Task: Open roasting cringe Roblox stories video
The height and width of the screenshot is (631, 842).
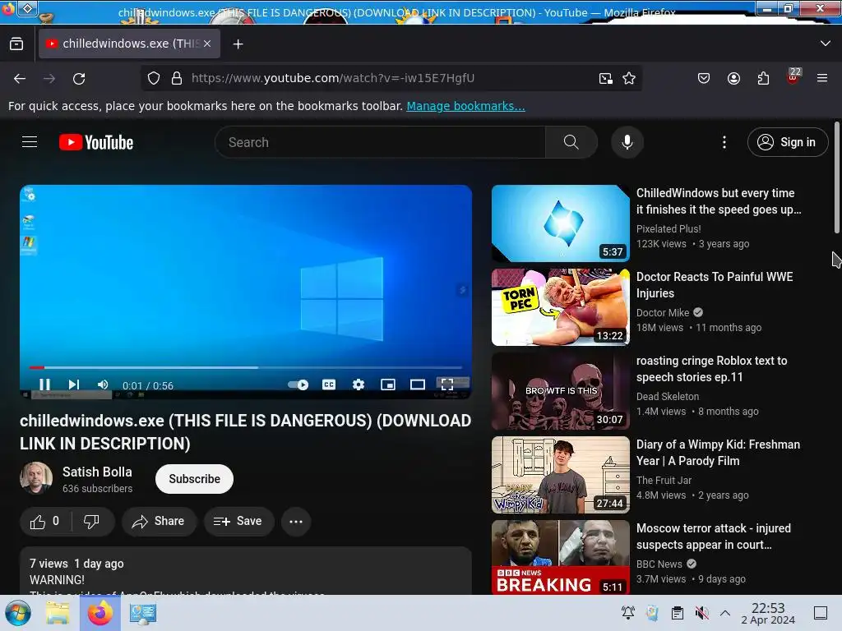Action: coord(711,369)
